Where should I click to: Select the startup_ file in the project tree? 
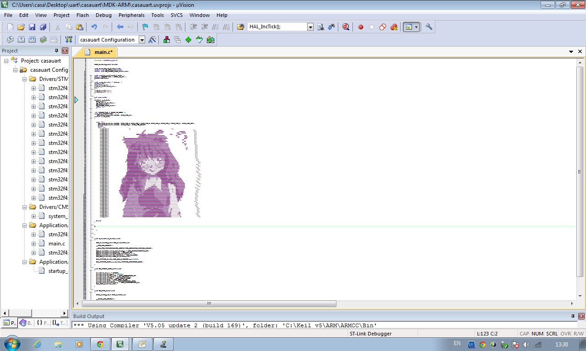[52, 271]
